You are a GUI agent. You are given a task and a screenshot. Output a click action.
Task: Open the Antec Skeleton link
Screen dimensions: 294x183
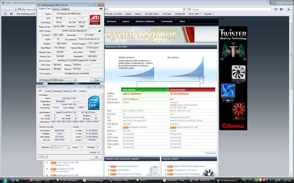pos(123,170)
